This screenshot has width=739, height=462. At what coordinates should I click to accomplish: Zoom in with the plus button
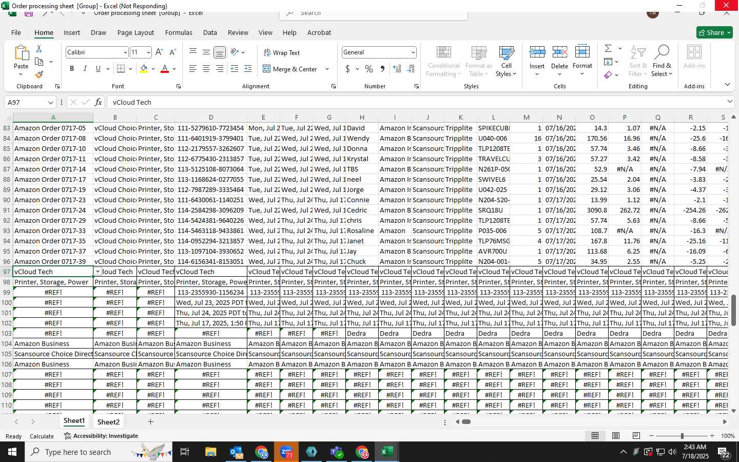pyautogui.click(x=712, y=436)
